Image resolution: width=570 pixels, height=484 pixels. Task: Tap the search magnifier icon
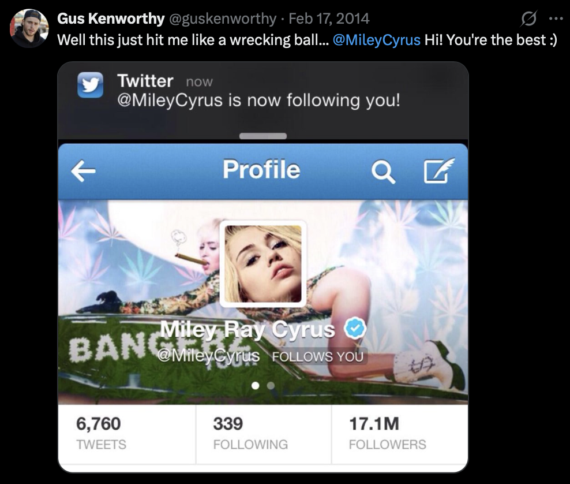point(383,172)
